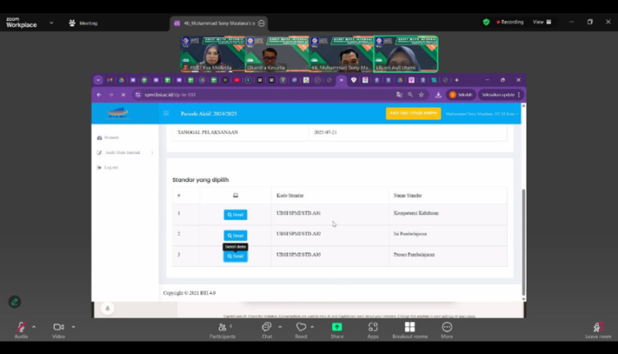This screenshot has width=618, height=354.
Task: Click the Recording indicator
Action: (510, 22)
